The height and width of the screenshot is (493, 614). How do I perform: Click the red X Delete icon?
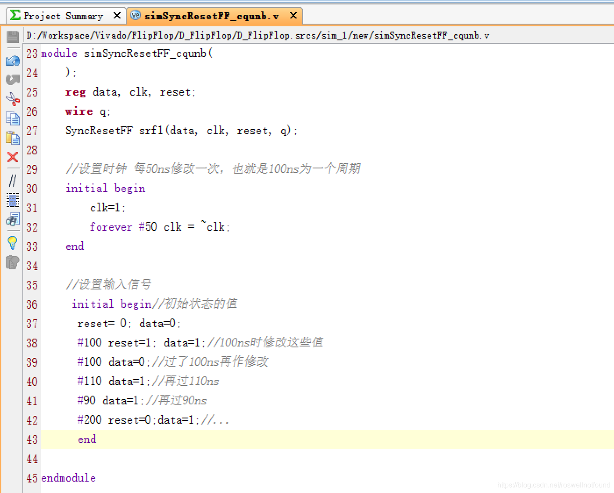coord(13,157)
